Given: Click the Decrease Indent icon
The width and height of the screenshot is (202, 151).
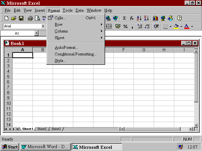Looking at the screenshot, I should coord(156,26).
